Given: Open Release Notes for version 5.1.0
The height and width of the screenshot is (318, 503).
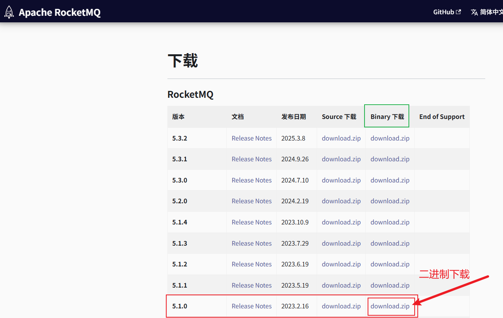Looking at the screenshot, I should 251,306.
